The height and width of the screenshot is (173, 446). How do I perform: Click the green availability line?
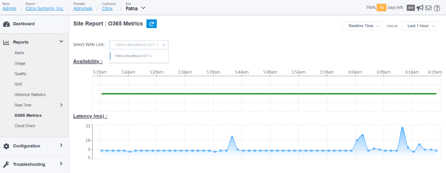coord(269,94)
